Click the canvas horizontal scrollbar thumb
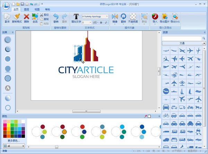Viewport: 208px width, 154px height. click(x=86, y=111)
